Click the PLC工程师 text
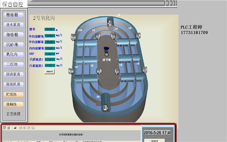227x142 pixels. point(191,27)
